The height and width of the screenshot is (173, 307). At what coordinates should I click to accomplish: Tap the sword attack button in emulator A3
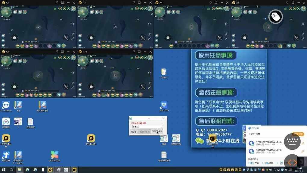coord(143,37)
